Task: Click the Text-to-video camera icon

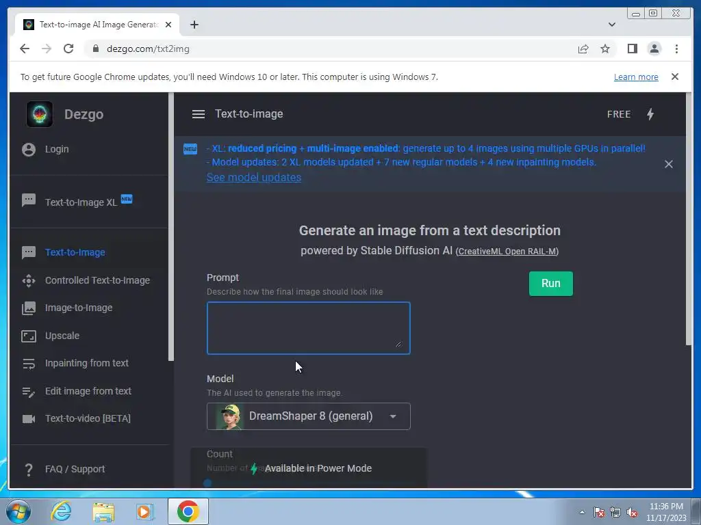Action: [x=29, y=419]
